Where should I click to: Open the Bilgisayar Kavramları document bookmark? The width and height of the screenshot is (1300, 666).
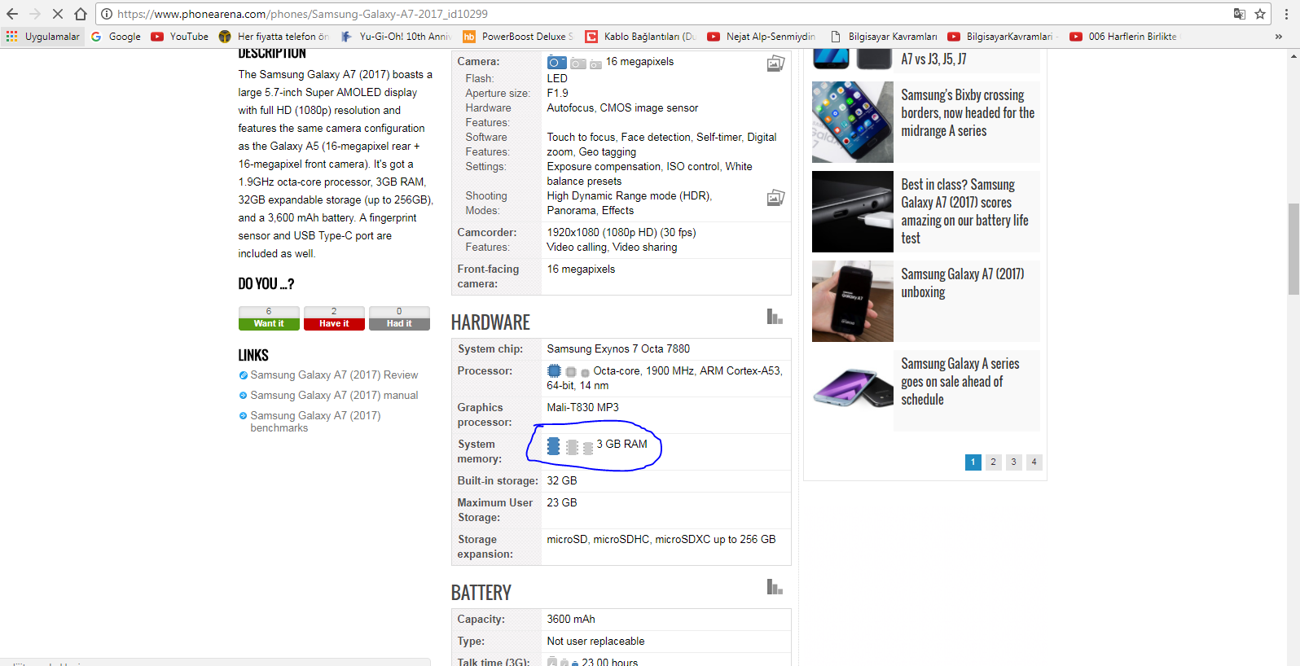884,37
